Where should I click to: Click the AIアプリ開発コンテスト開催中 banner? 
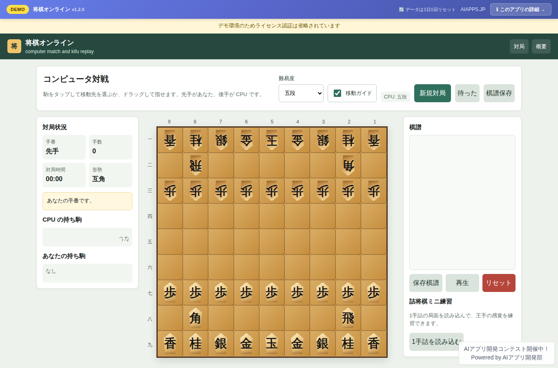(x=507, y=353)
